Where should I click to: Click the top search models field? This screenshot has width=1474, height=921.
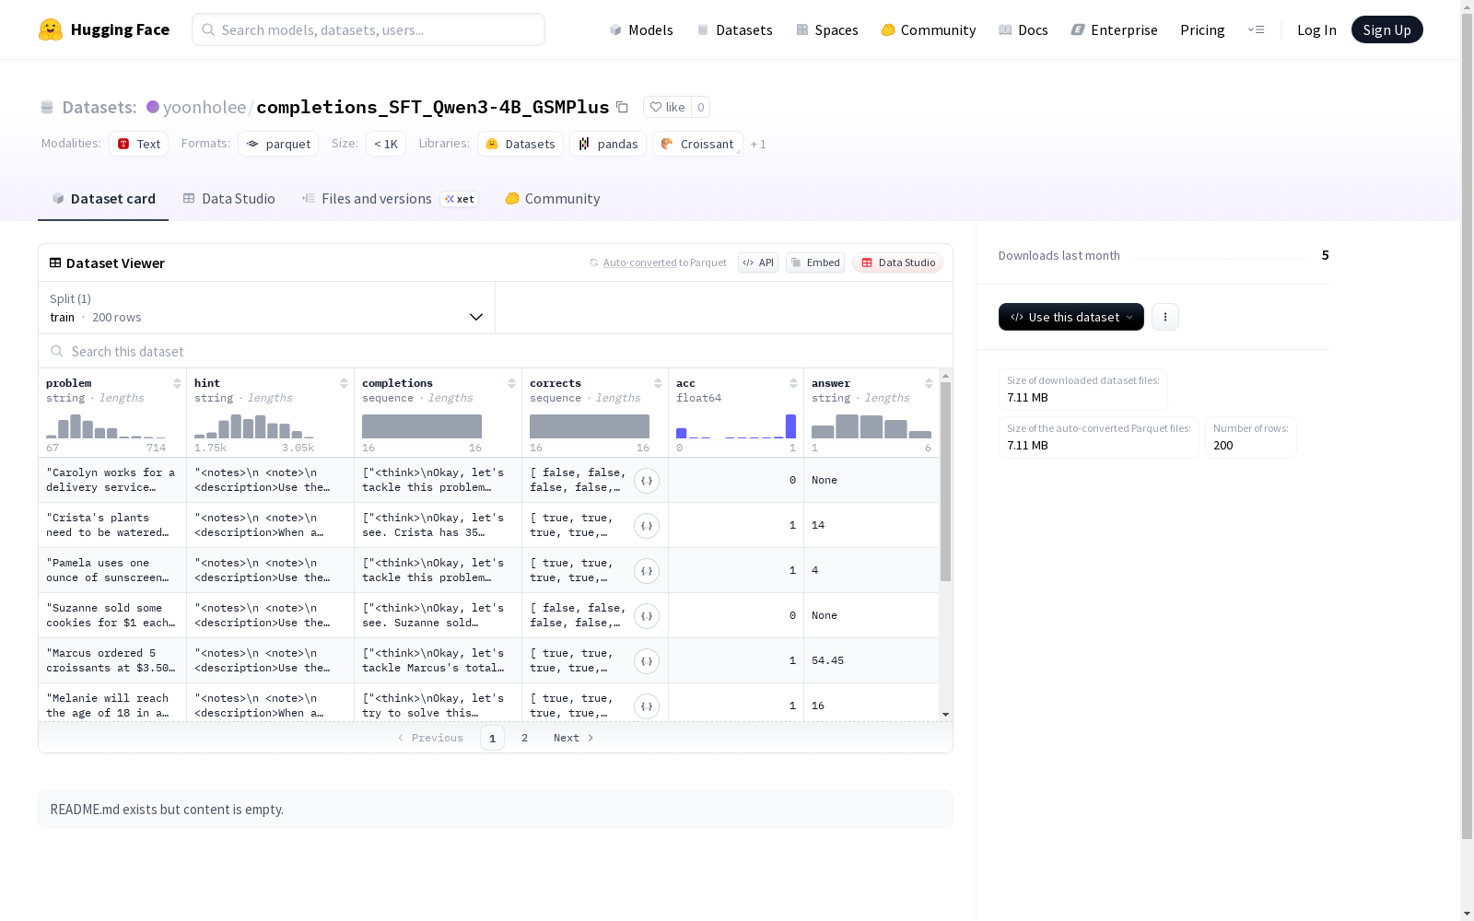[x=368, y=29]
